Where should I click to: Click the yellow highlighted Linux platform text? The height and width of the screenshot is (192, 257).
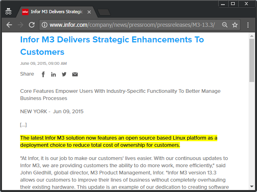pyautogui.click(x=118, y=141)
